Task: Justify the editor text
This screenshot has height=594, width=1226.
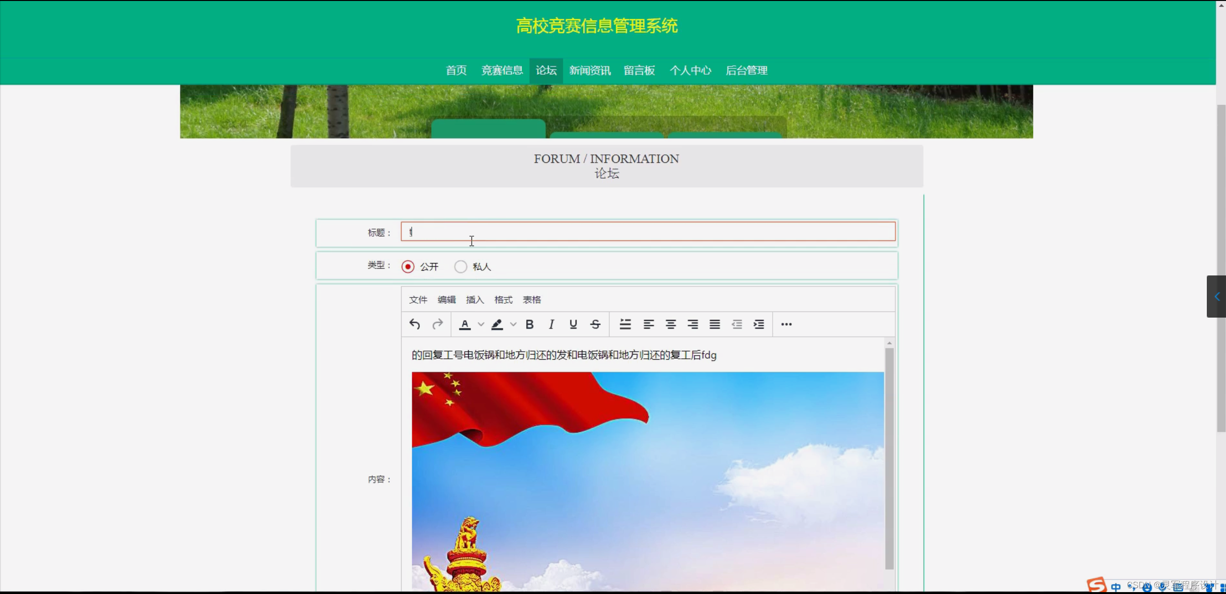Action: tap(715, 324)
